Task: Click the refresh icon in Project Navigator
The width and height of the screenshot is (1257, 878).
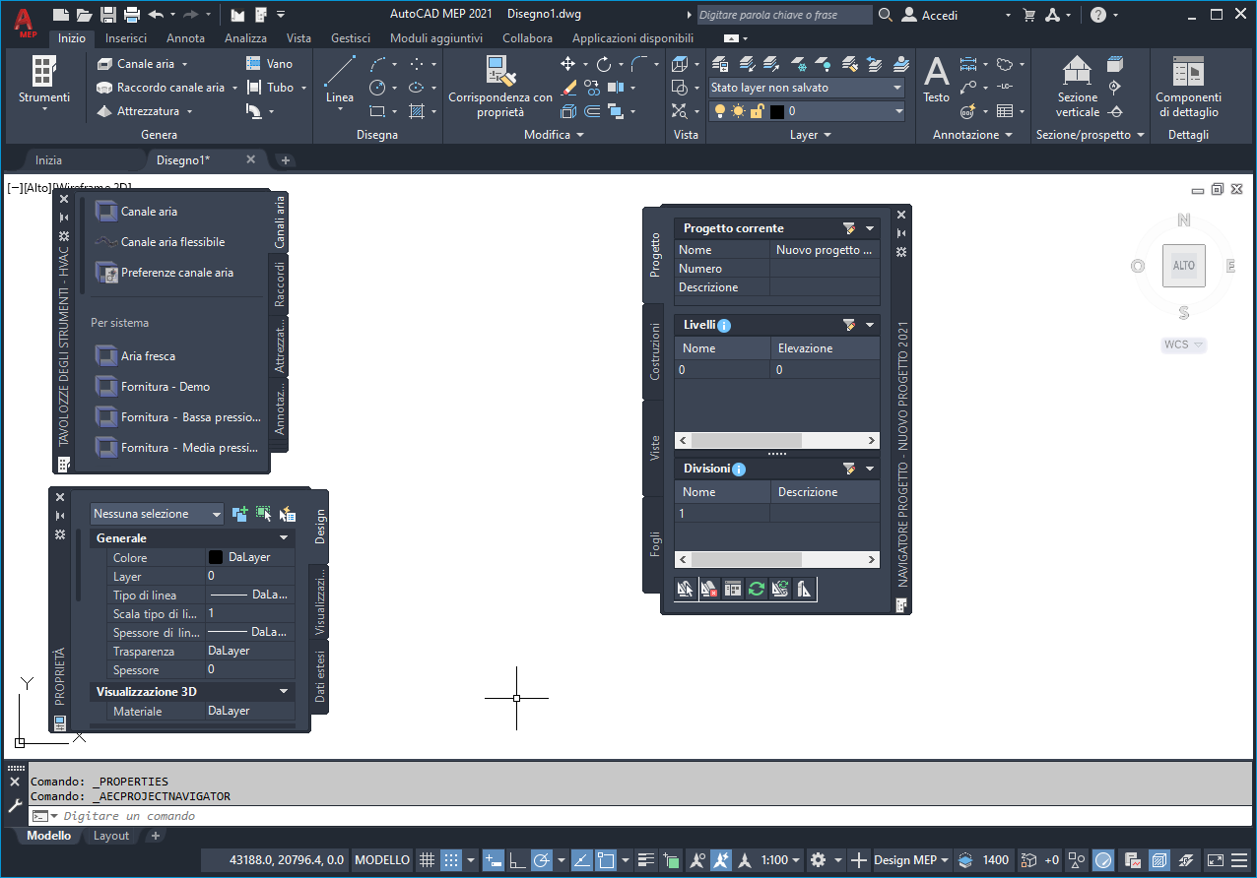Action: (757, 589)
